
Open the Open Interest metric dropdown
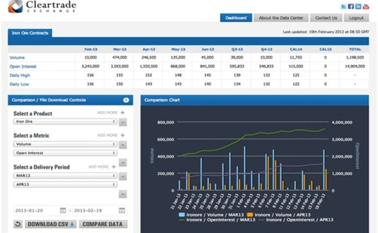66,153
